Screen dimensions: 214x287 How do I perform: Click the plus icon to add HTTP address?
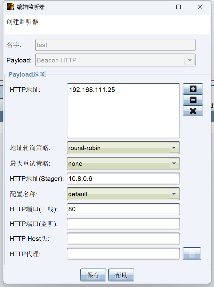click(193, 89)
